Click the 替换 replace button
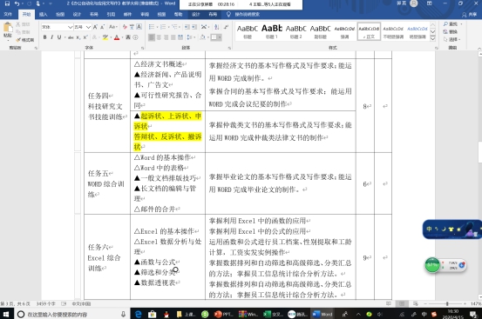The height and width of the screenshot is (319, 482). pos(451,31)
